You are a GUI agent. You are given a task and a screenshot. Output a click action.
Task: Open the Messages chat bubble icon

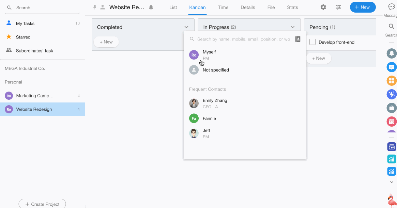pos(392,7)
